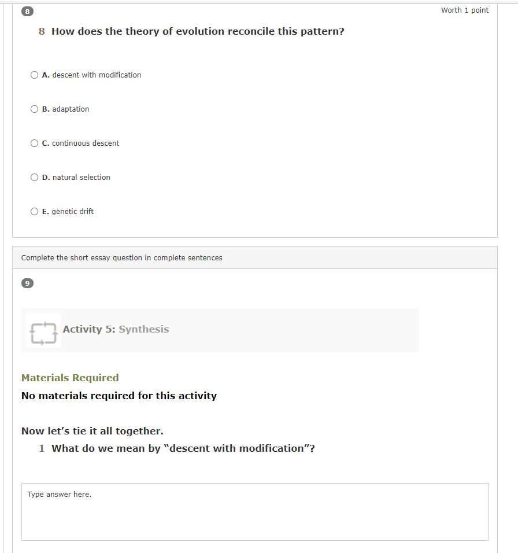Click the Synthesis cycle arrows icon

point(43,330)
